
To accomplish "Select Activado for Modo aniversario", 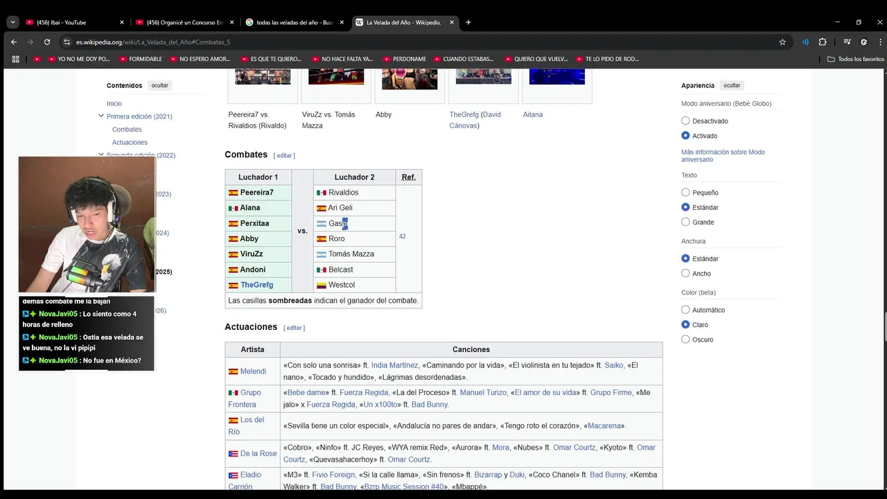I will [685, 136].
